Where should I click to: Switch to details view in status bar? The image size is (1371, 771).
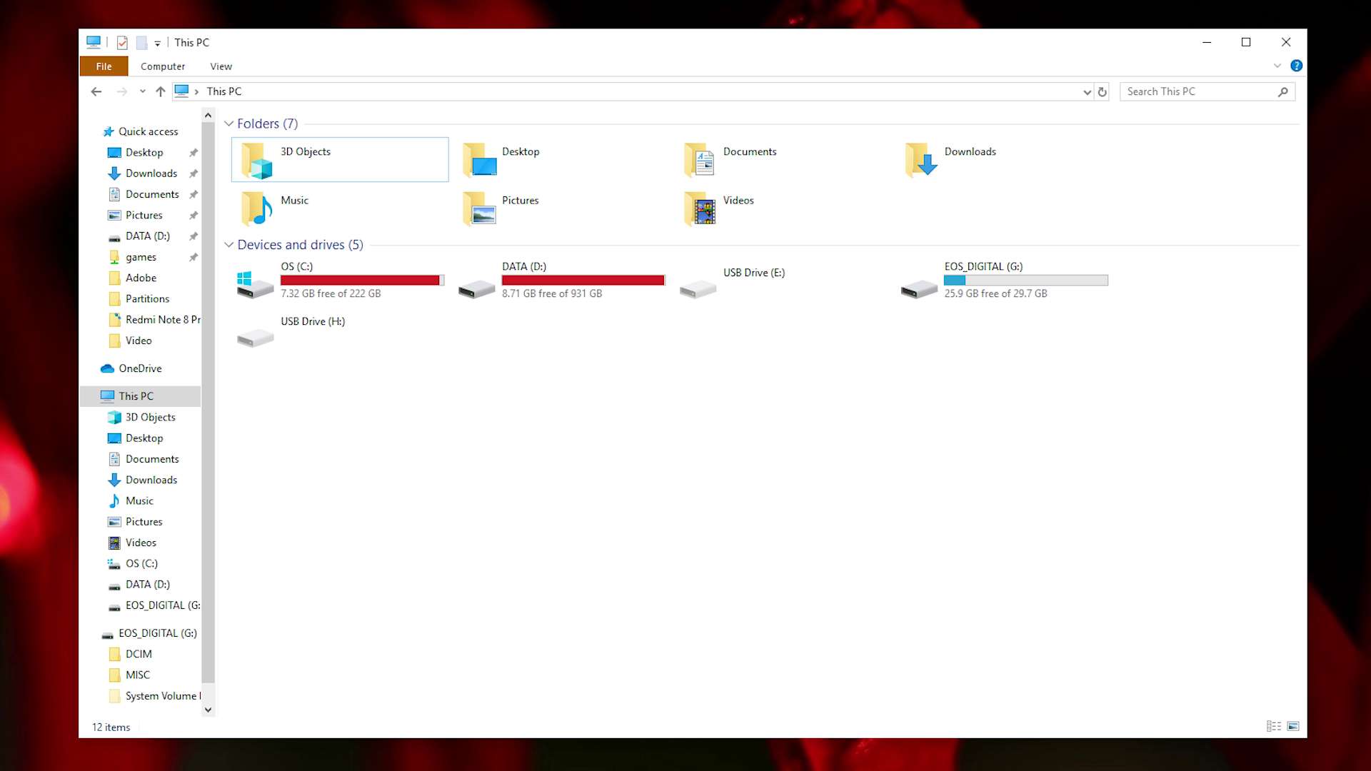tap(1274, 726)
